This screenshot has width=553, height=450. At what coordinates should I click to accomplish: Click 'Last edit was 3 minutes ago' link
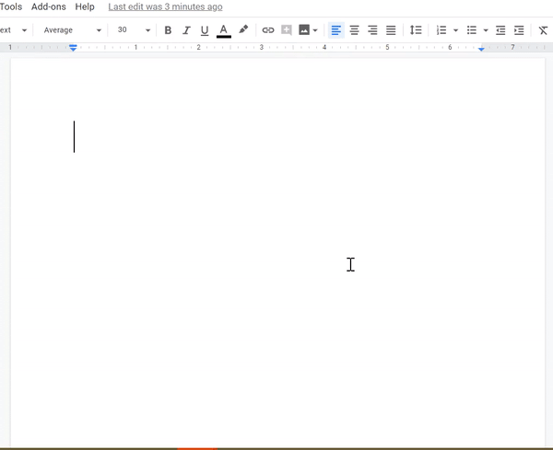pos(165,6)
